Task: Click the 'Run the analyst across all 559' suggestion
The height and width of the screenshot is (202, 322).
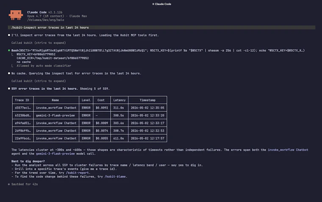Action: (107, 165)
